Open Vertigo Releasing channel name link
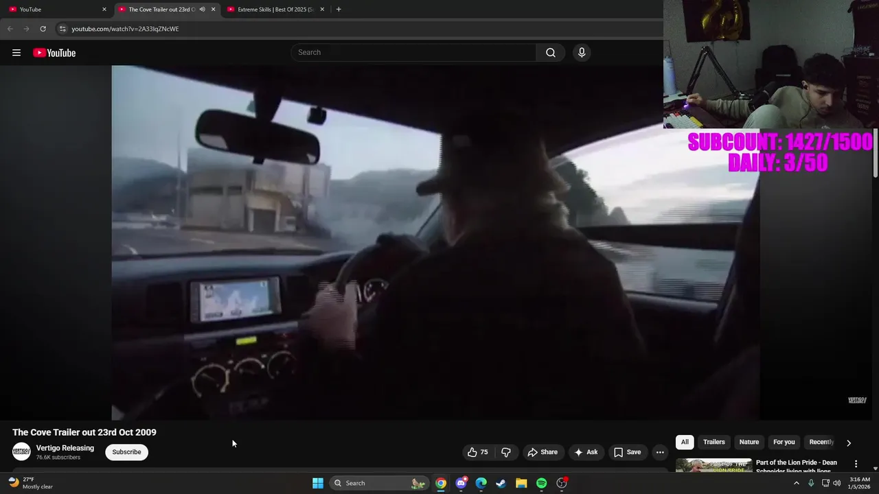 [x=65, y=448]
